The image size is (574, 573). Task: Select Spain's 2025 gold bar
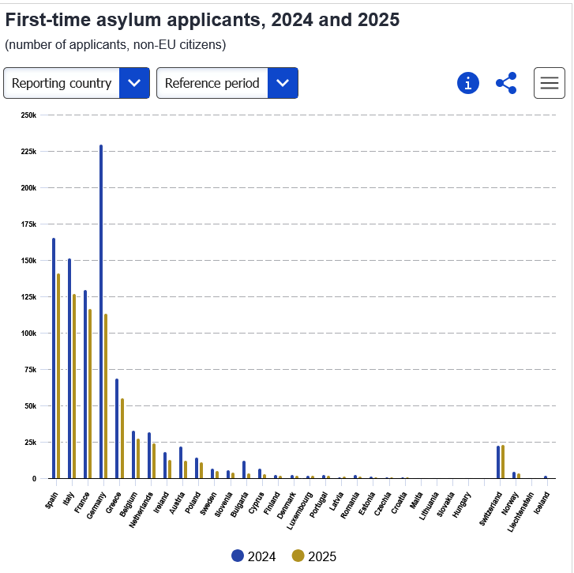[x=58, y=376]
